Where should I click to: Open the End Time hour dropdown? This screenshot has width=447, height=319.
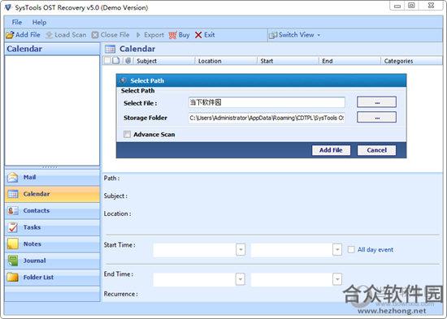[x=337, y=279]
